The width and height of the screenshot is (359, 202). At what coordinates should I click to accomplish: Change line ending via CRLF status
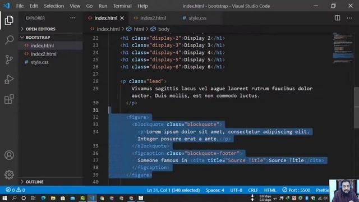tap(253, 190)
